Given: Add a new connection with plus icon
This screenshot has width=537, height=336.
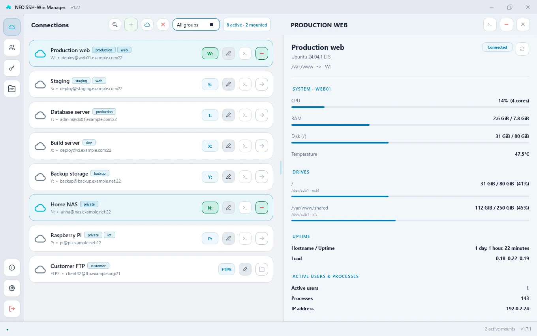Looking at the screenshot, I should (131, 25).
